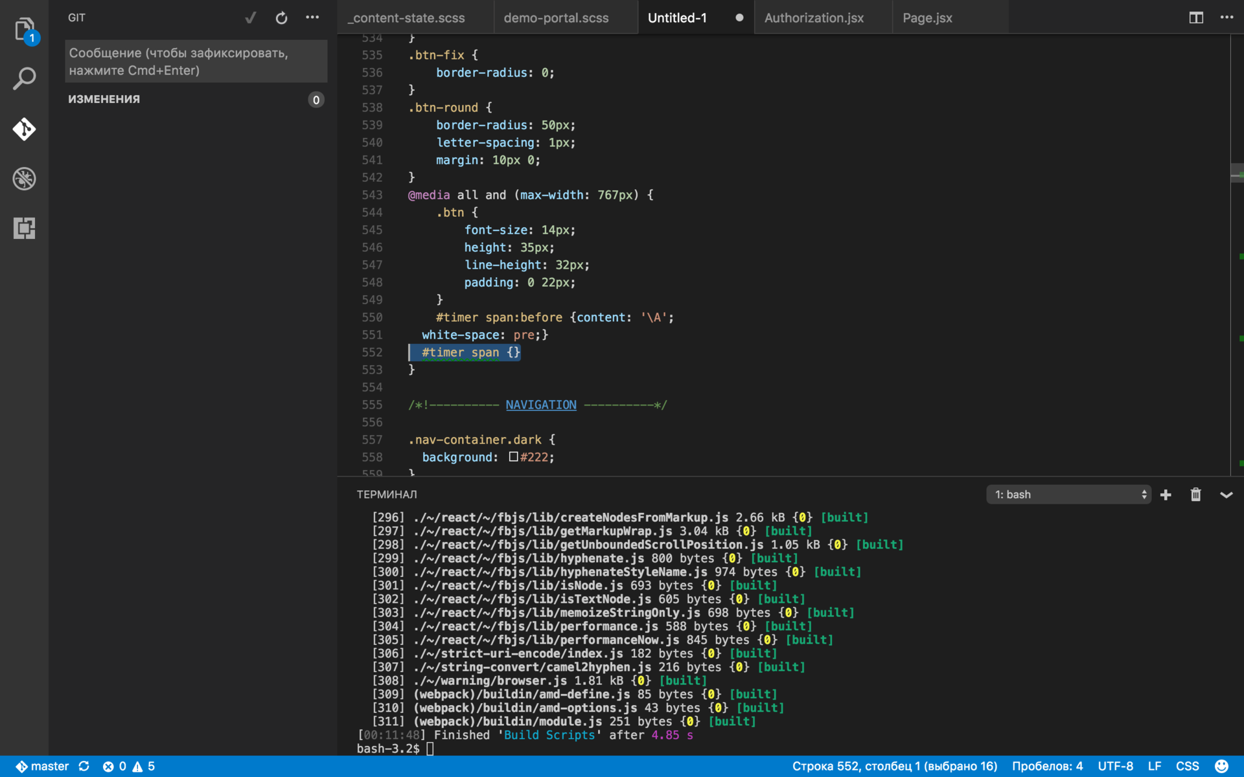This screenshot has width=1244, height=777.
Task: Click the changes count badge 0
Action: pyautogui.click(x=316, y=100)
